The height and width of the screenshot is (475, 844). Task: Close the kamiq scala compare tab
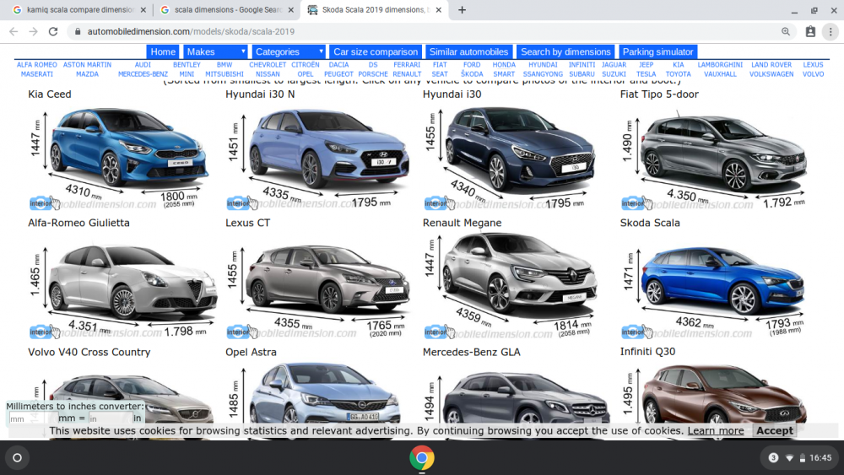tap(143, 9)
